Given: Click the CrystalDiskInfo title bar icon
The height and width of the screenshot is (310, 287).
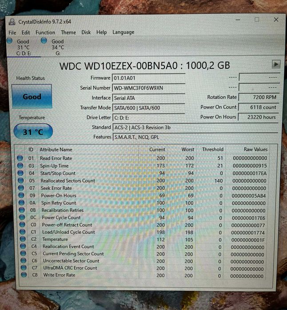Looking at the screenshot, I should [x=12, y=22].
